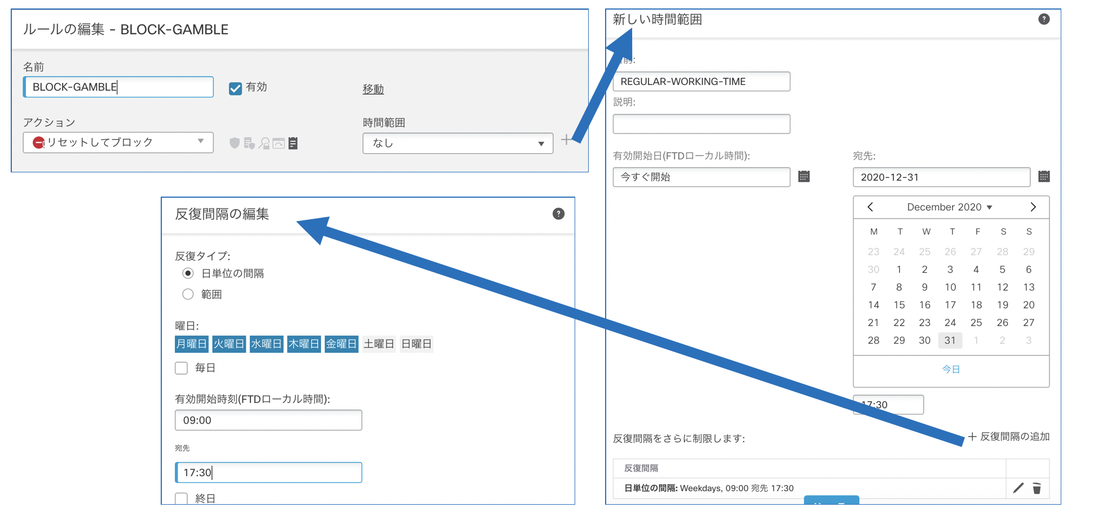Screen dimensions: 1094x525
Task: Open help icon in 新しい時間範囲 dialog
Action: (x=1044, y=19)
